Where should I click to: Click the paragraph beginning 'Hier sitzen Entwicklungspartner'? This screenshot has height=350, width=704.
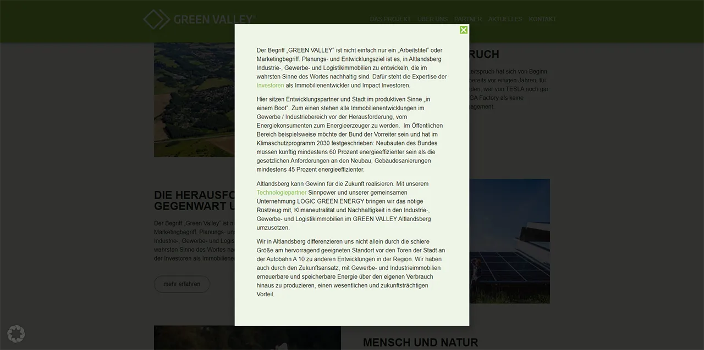pos(350,134)
